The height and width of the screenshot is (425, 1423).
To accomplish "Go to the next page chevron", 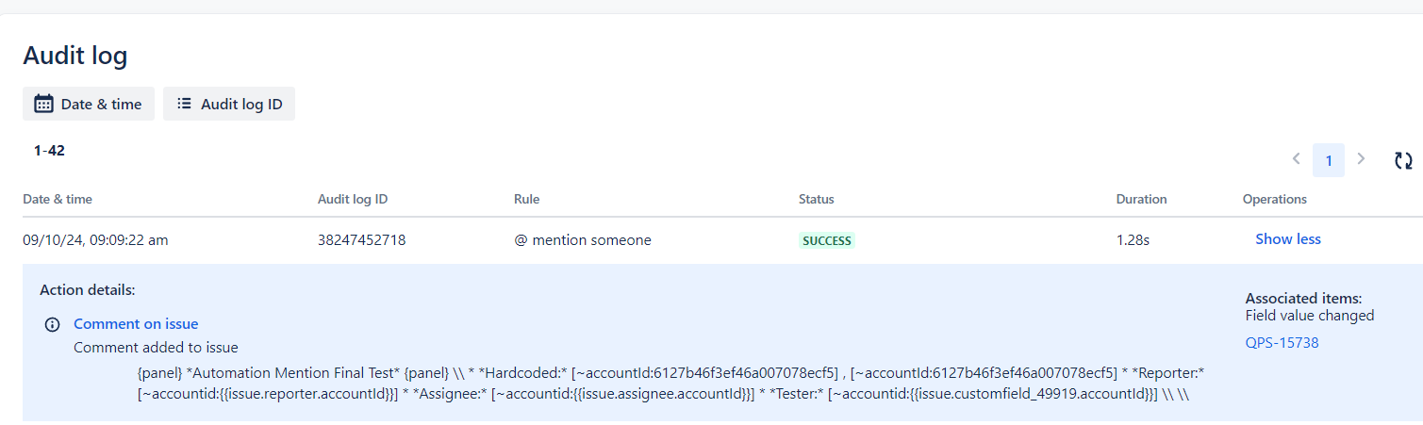I will click(x=1360, y=159).
